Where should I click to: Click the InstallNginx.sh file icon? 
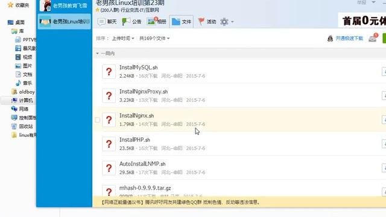(x=109, y=120)
